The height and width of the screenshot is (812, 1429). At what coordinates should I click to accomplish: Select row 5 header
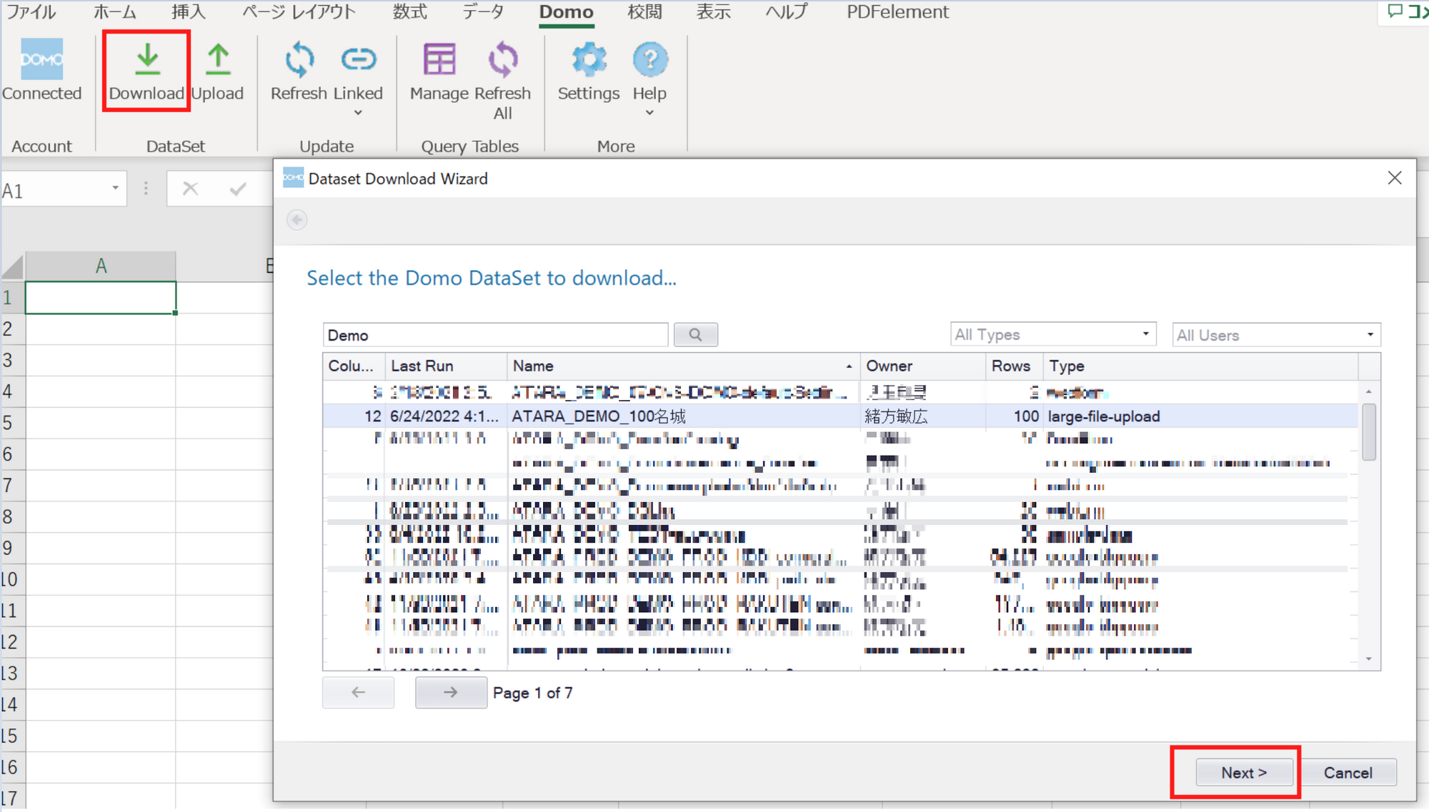pos(11,422)
